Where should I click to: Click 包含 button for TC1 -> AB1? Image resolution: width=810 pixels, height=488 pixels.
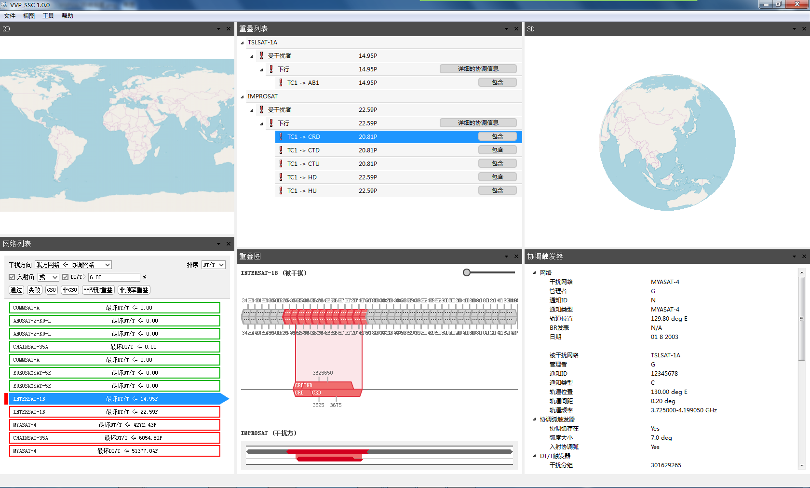point(498,82)
